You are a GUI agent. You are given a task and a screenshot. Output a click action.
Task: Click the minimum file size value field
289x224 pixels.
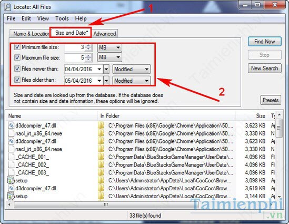pos(74,47)
